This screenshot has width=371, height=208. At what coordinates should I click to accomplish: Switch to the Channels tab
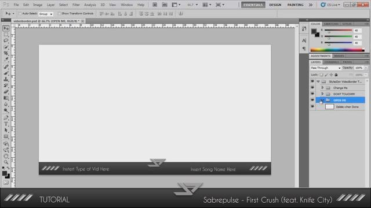point(332,62)
